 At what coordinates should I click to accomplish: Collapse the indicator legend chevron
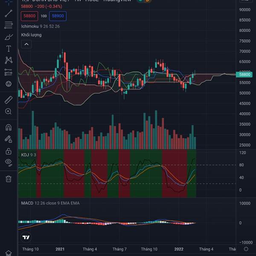click(x=26, y=44)
